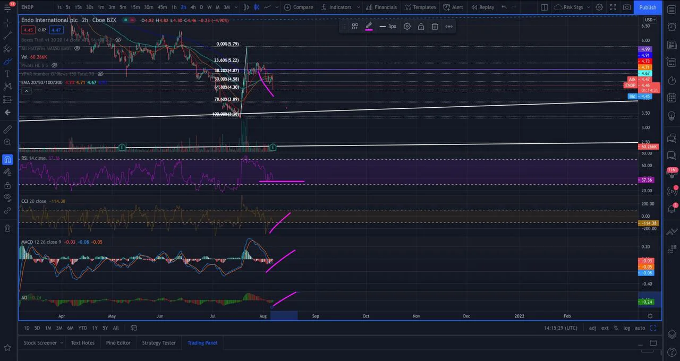The width and height of the screenshot is (680, 361).
Task: Open the USD currency dropdown
Action: click(x=649, y=20)
